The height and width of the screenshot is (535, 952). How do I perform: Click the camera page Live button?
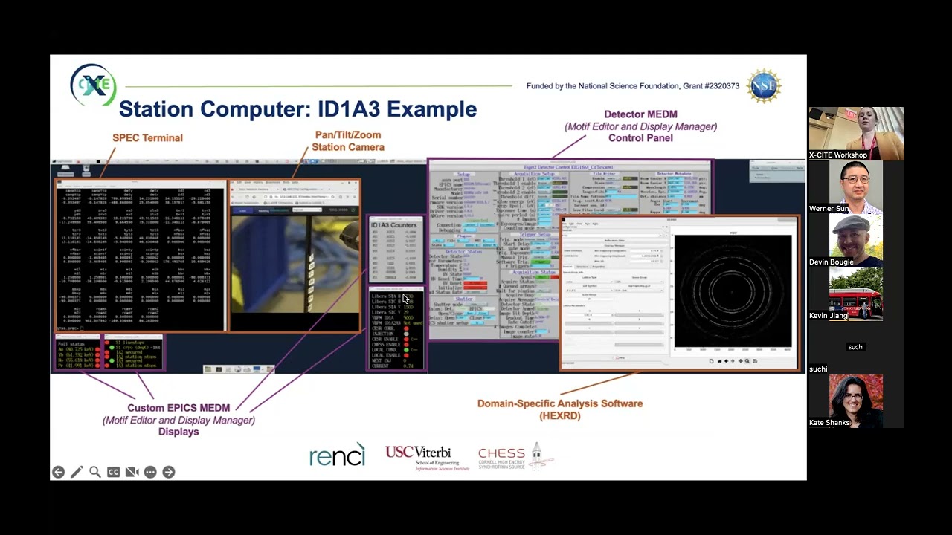click(242, 210)
